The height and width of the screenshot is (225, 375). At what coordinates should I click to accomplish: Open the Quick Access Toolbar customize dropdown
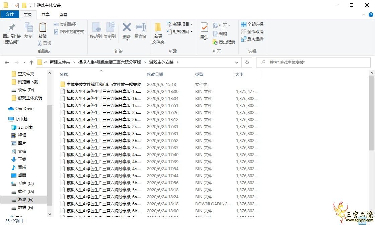(30, 5)
